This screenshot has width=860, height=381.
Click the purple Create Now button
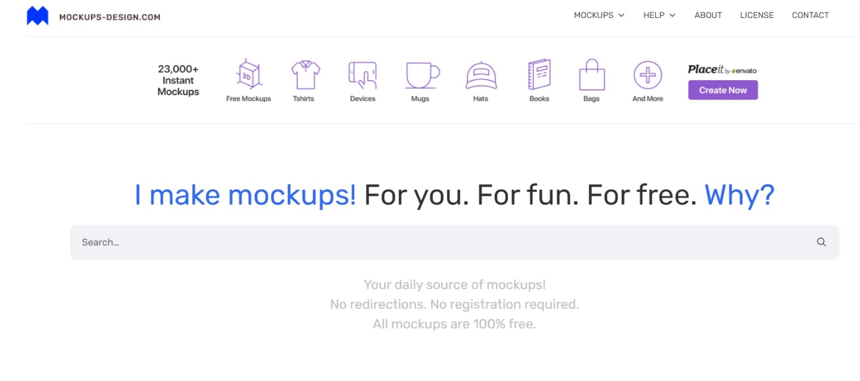point(723,90)
